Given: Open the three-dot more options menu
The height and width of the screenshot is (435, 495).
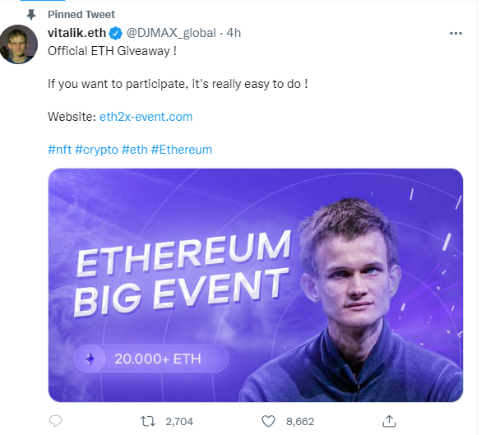Looking at the screenshot, I should [456, 33].
